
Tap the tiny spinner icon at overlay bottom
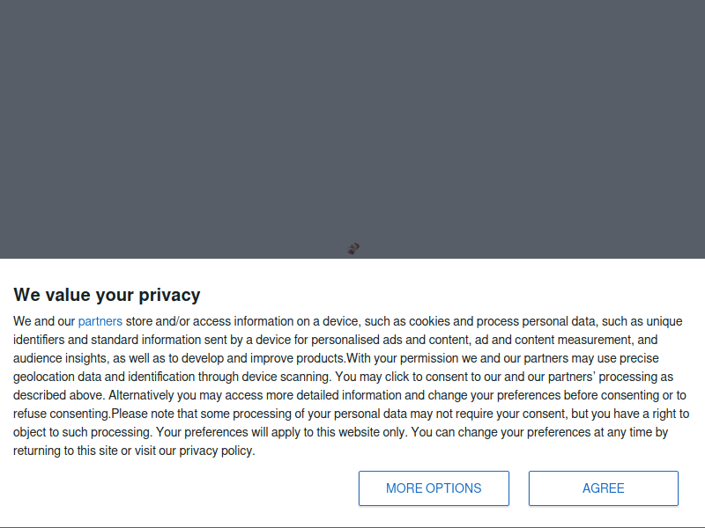click(352, 250)
